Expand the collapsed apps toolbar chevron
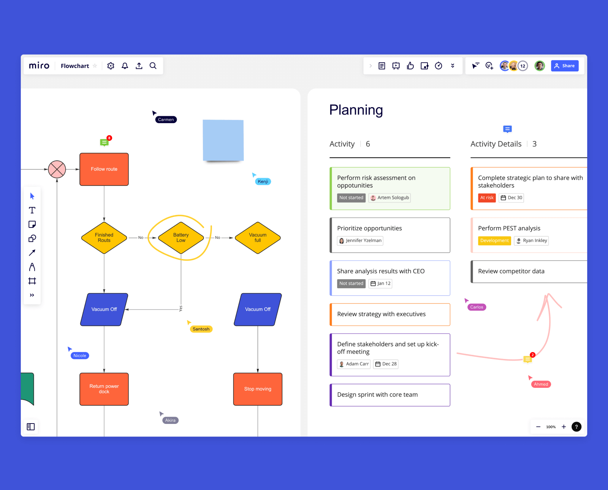 [370, 66]
